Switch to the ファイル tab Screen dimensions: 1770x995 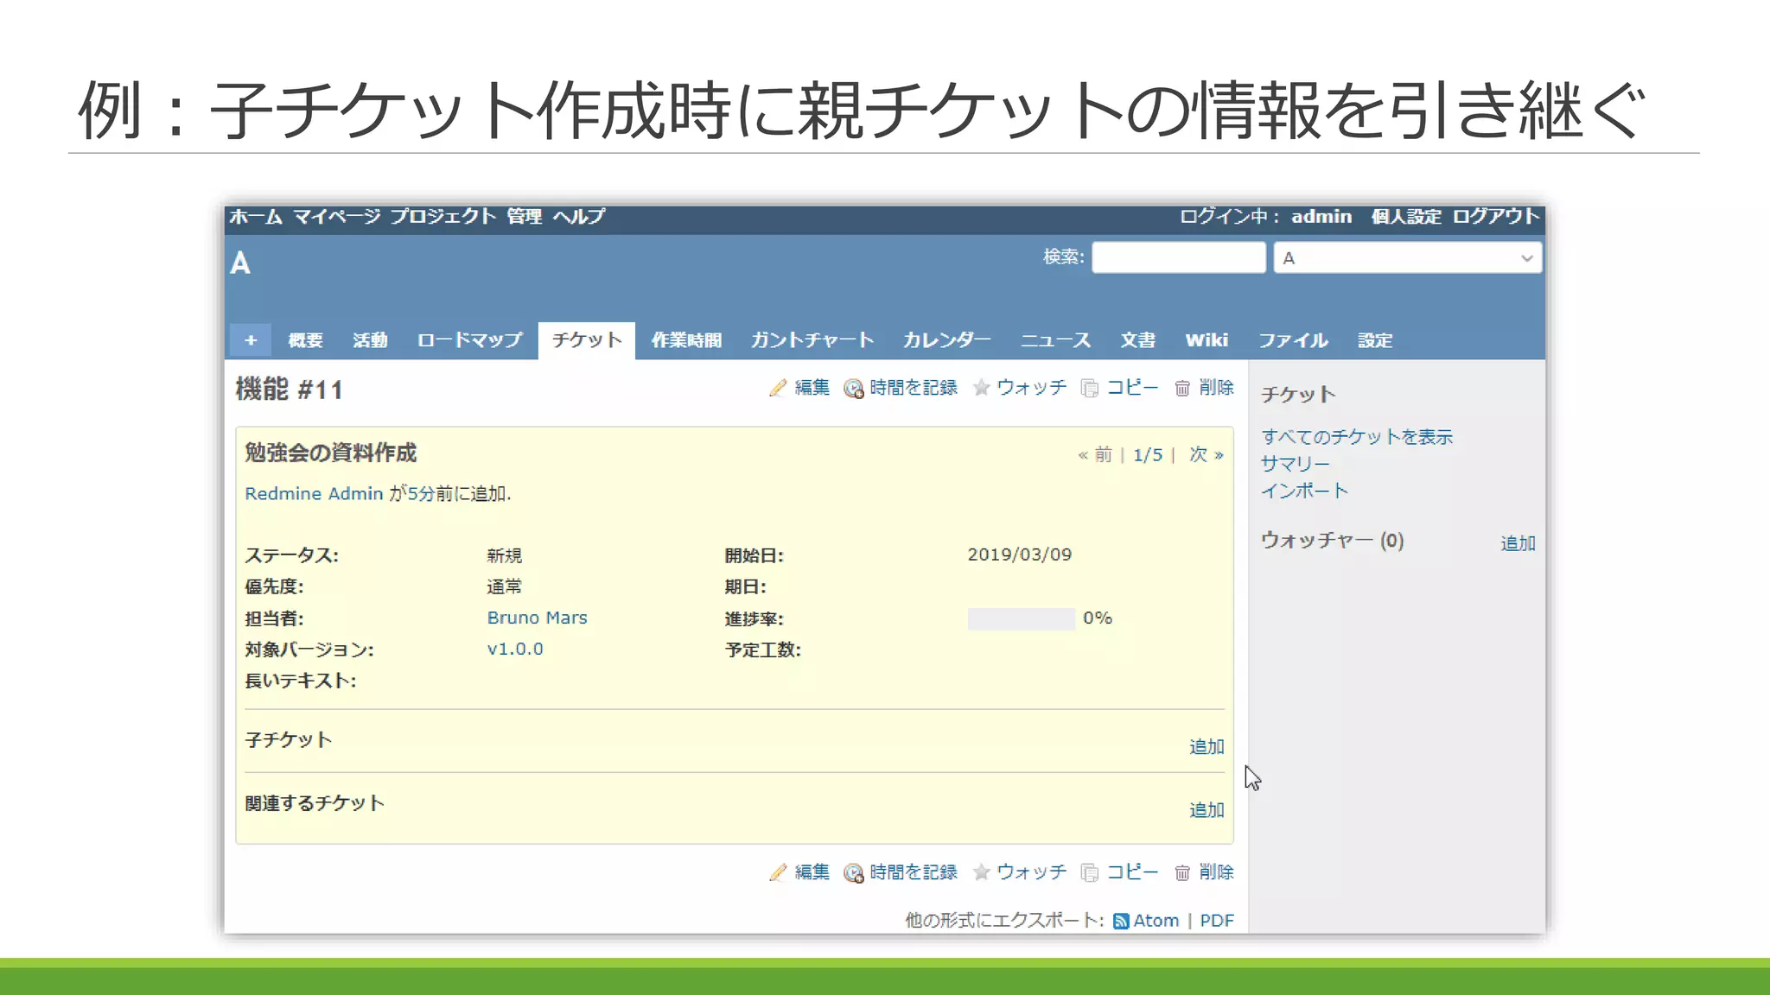coord(1293,340)
